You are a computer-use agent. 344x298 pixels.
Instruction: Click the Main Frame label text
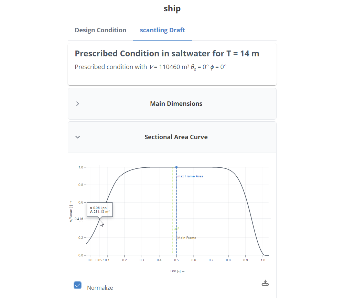point(187,238)
